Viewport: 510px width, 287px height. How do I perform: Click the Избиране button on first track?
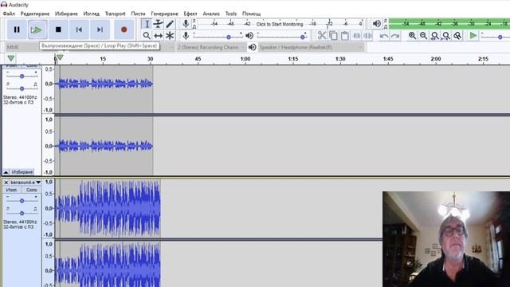click(x=22, y=172)
